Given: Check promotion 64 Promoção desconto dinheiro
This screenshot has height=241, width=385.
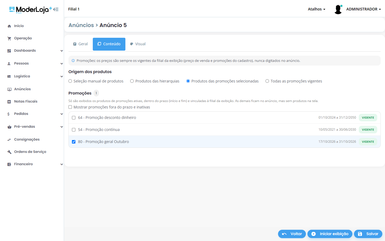Looking at the screenshot, I should coord(74,118).
